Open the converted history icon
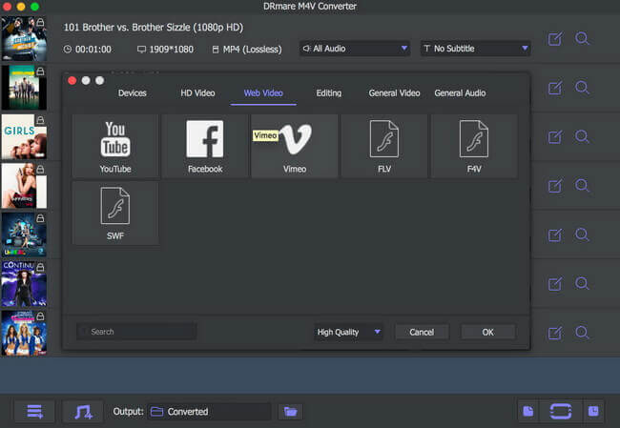Viewport: 620px width, 428px height. pos(593,412)
